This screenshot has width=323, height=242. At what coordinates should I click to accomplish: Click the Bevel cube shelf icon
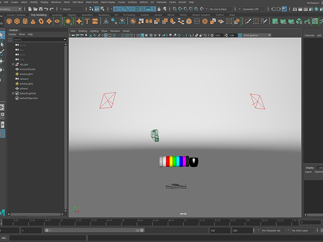click(189, 21)
